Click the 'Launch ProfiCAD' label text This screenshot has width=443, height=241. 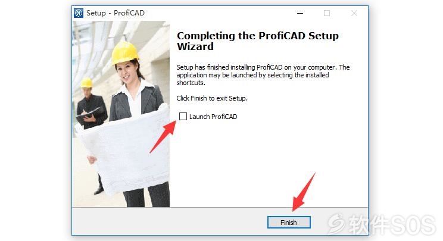coord(213,117)
